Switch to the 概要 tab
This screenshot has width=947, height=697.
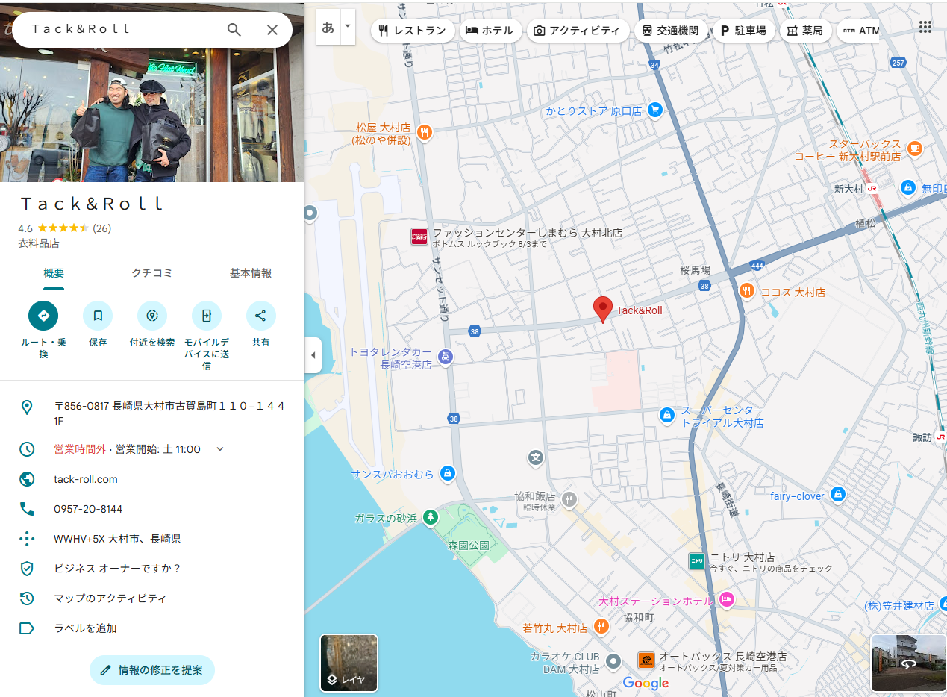pos(54,273)
